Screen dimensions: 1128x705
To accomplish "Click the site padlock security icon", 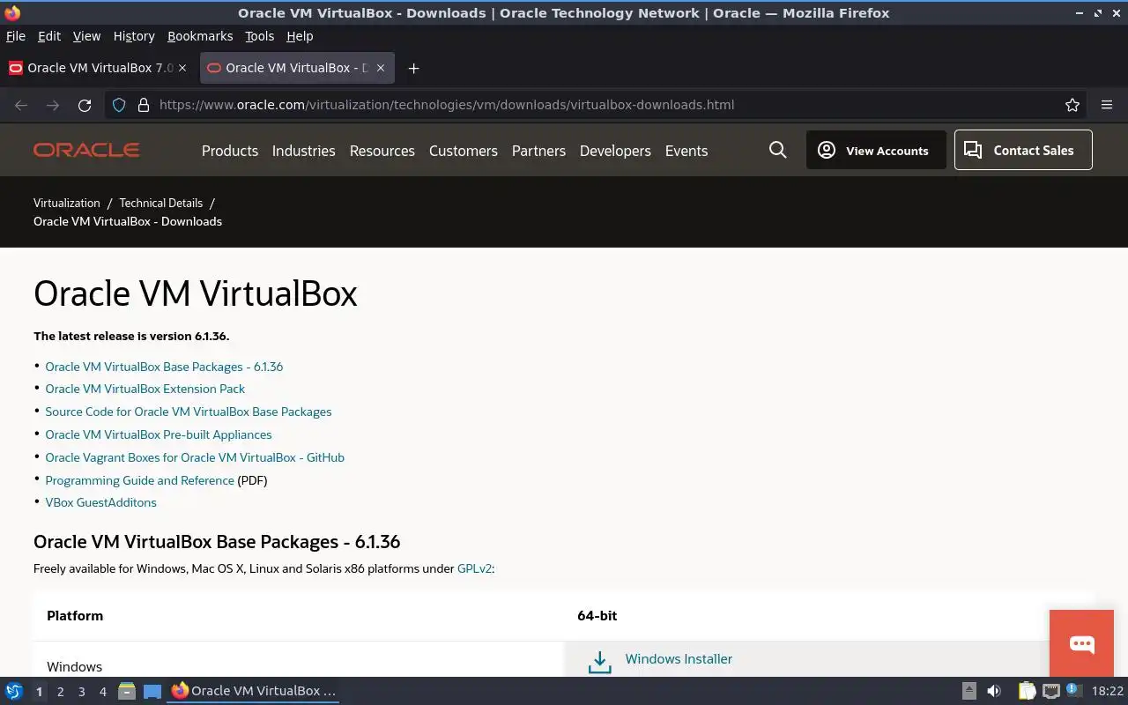I will tap(144, 105).
